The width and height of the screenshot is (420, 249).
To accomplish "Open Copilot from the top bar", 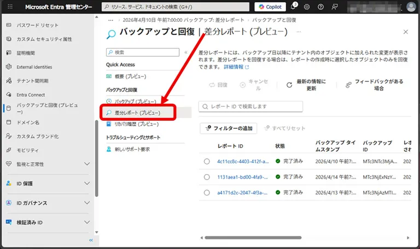I will pyautogui.click(x=270, y=7).
